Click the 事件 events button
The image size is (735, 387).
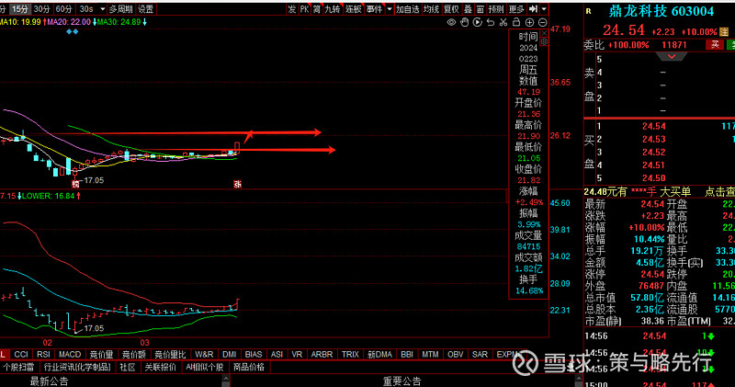click(374, 9)
